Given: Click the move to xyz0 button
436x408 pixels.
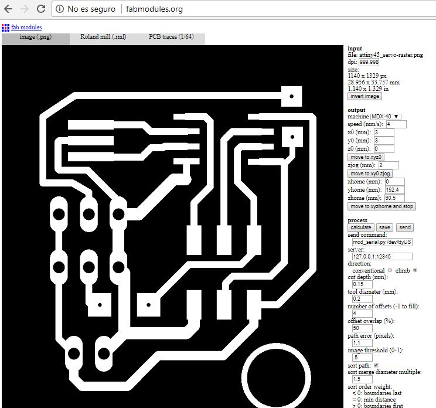Looking at the screenshot, I should pyautogui.click(x=366, y=157).
